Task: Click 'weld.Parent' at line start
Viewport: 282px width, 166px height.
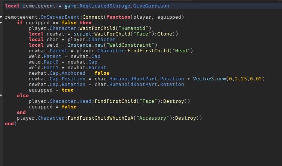Action: tap(45, 56)
